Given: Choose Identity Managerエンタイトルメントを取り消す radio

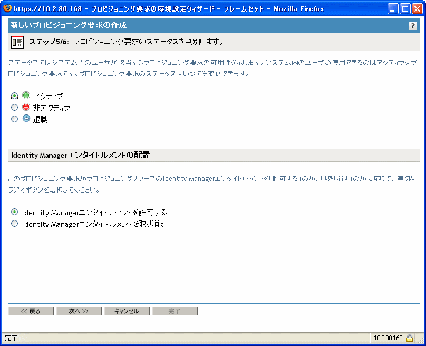Looking at the screenshot, I should click(x=14, y=224).
